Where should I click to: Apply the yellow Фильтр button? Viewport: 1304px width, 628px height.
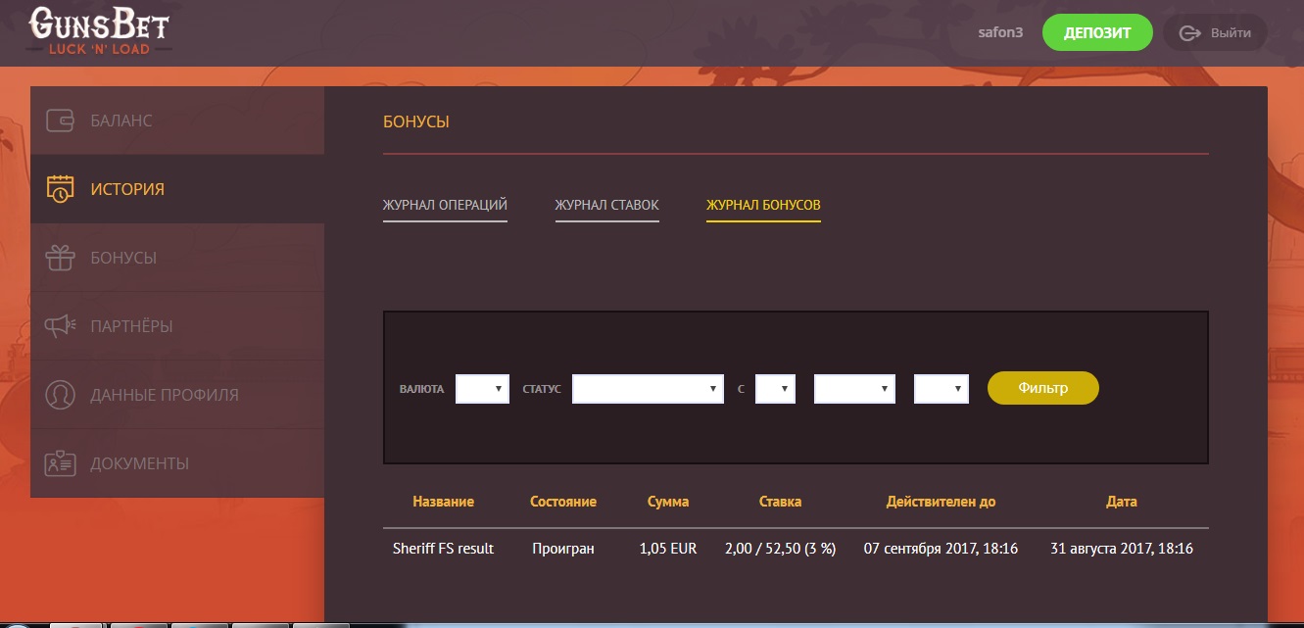click(x=1042, y=388)
